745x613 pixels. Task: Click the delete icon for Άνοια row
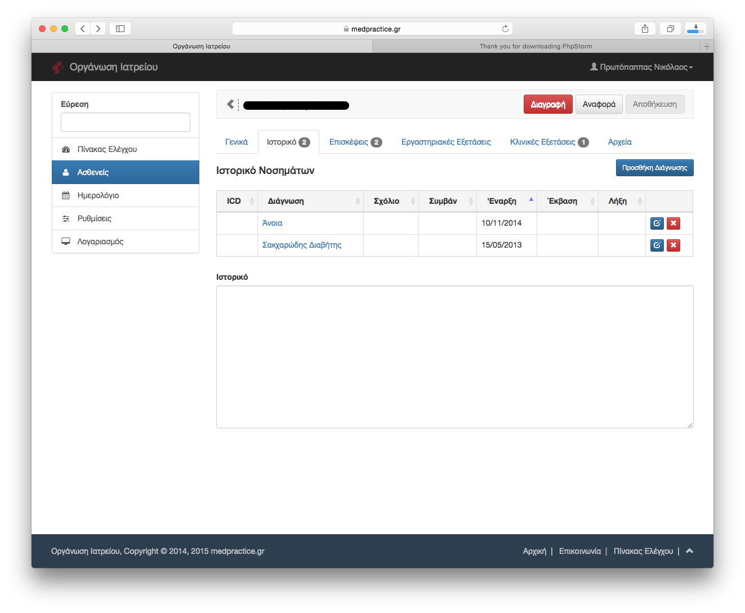673,223
